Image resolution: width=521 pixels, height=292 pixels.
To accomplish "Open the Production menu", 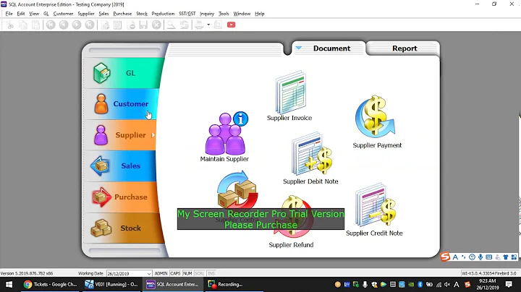I will point(163,14).
